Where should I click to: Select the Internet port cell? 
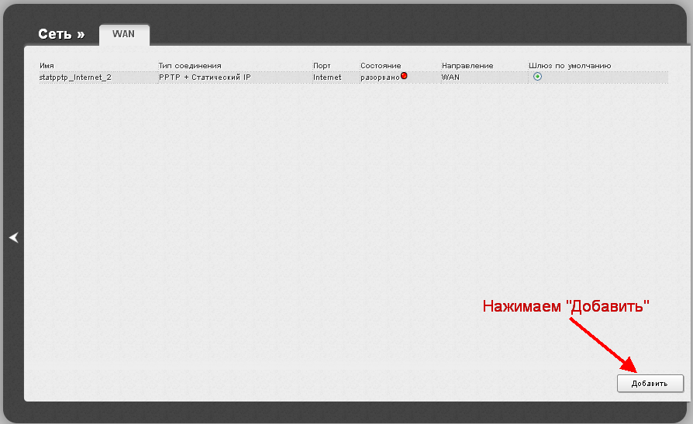[327, 78]
